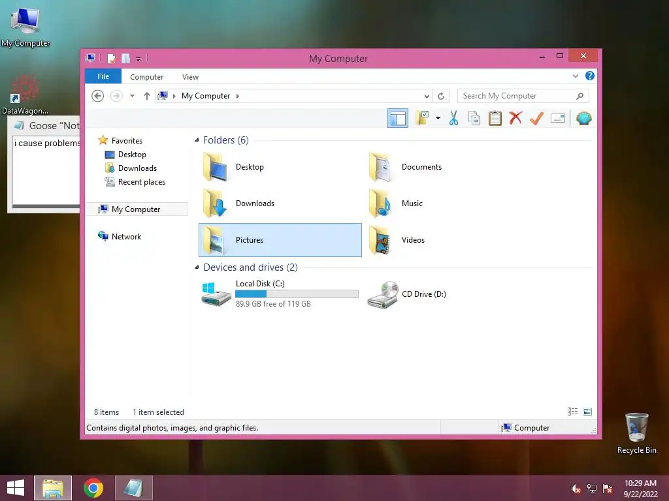This screenshot has width=669, height=501.
Task: Click the Search My Computer field
Action: point(523,96)
